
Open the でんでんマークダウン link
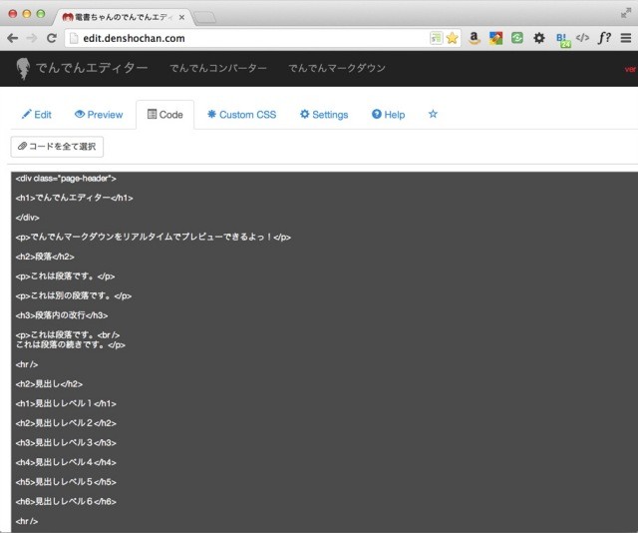pos(337,68)
